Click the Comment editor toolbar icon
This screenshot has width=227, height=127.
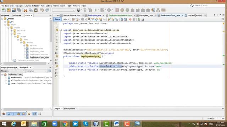click(x=139, y=19)
